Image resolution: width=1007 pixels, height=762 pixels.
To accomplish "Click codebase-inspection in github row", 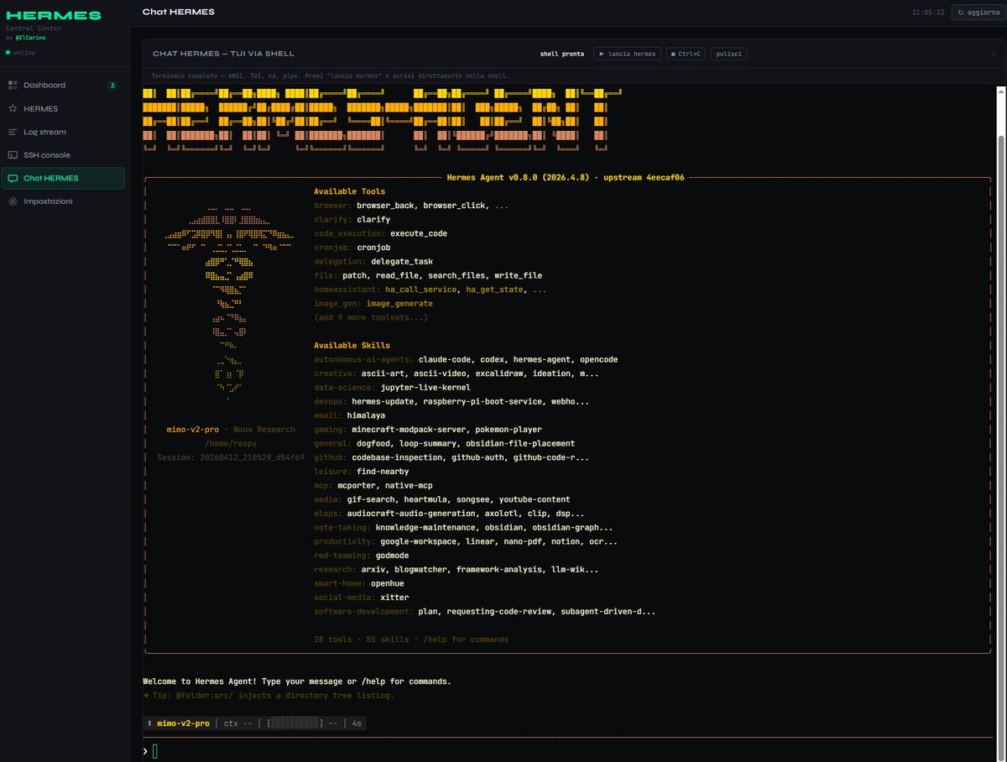I will 397,457.
